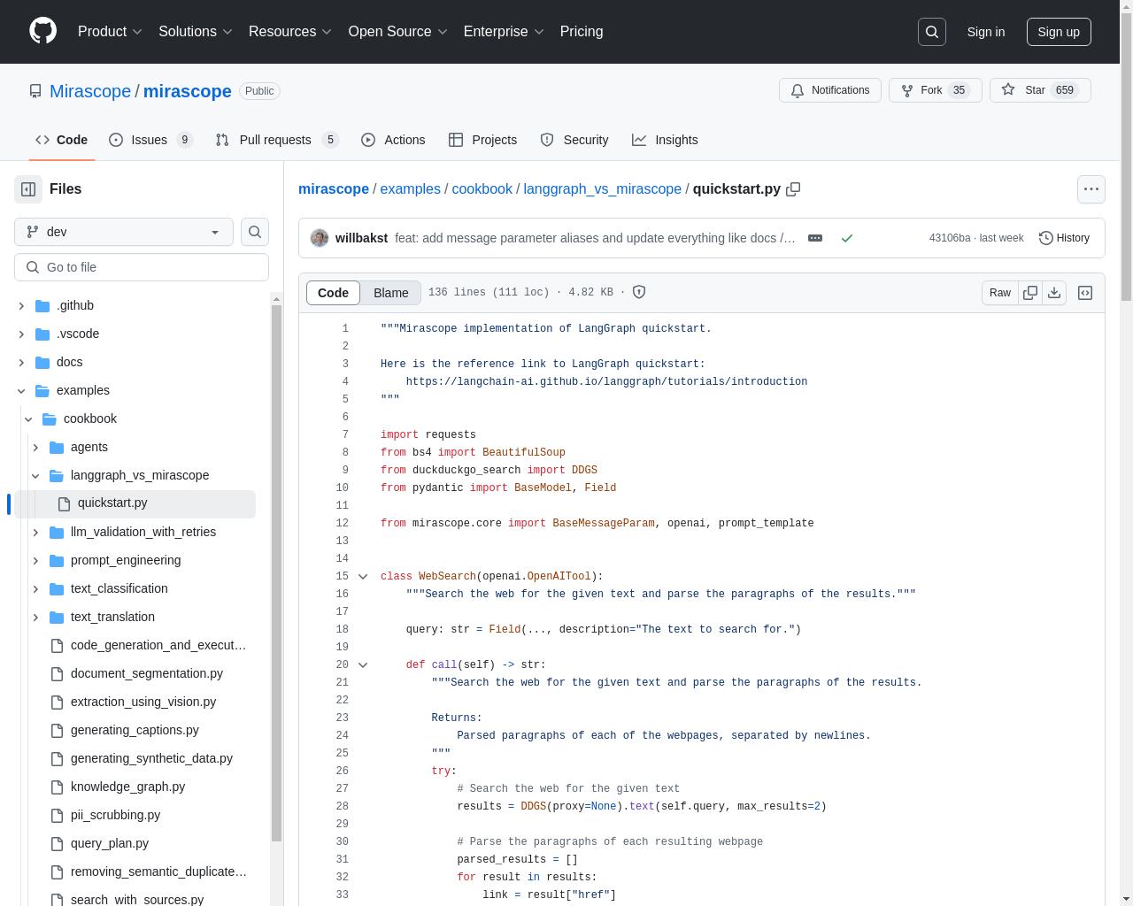Copy file path icon next to quickstart.py
Viewport: 1133px width, 906px height.
[793, 189]
